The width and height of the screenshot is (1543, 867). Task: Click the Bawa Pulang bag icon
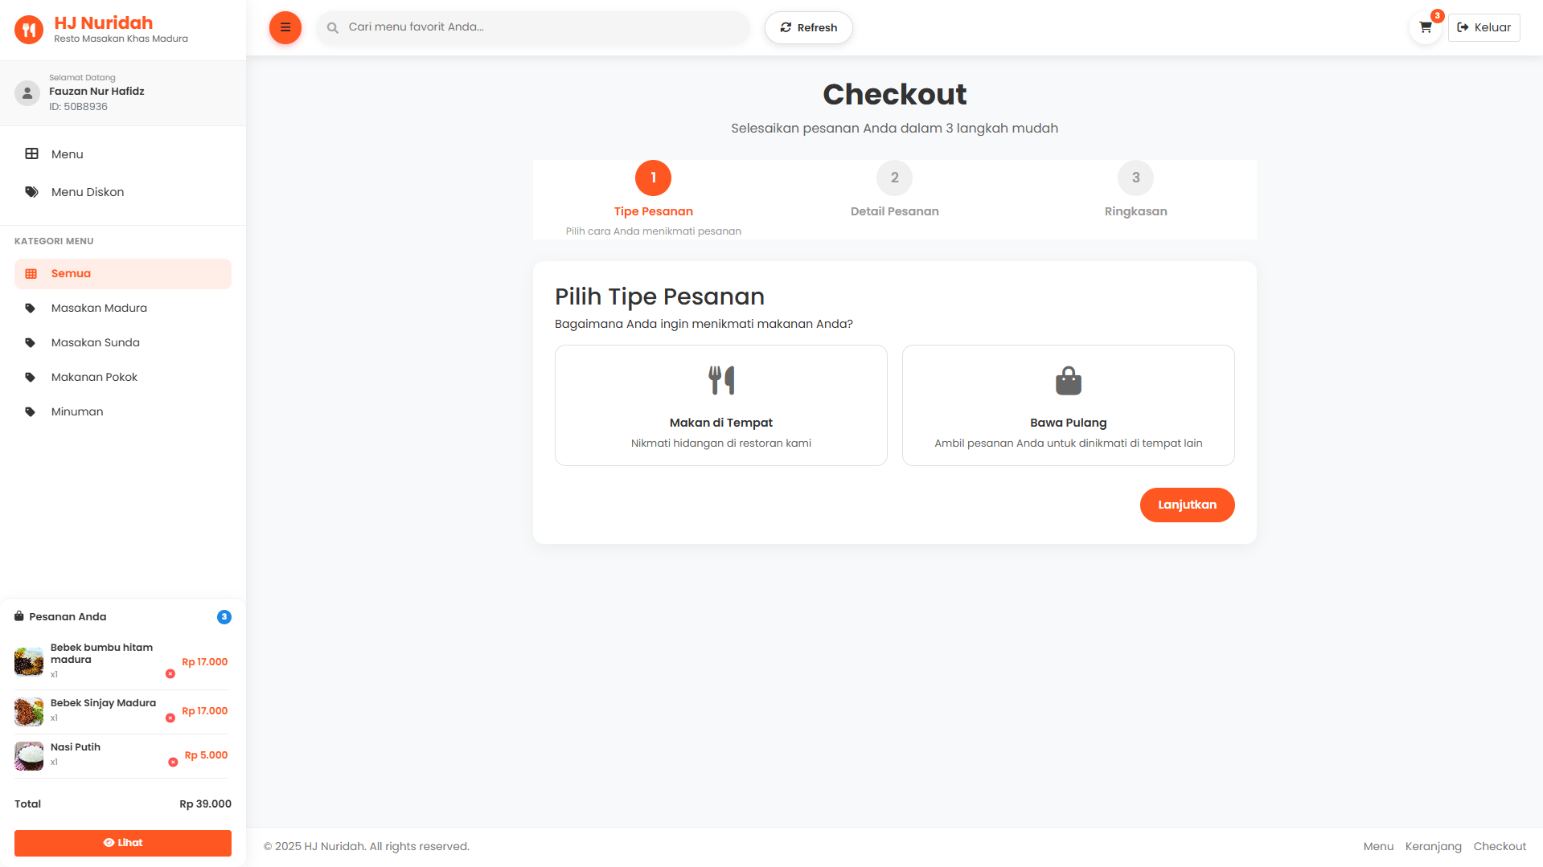point(1068,381)
